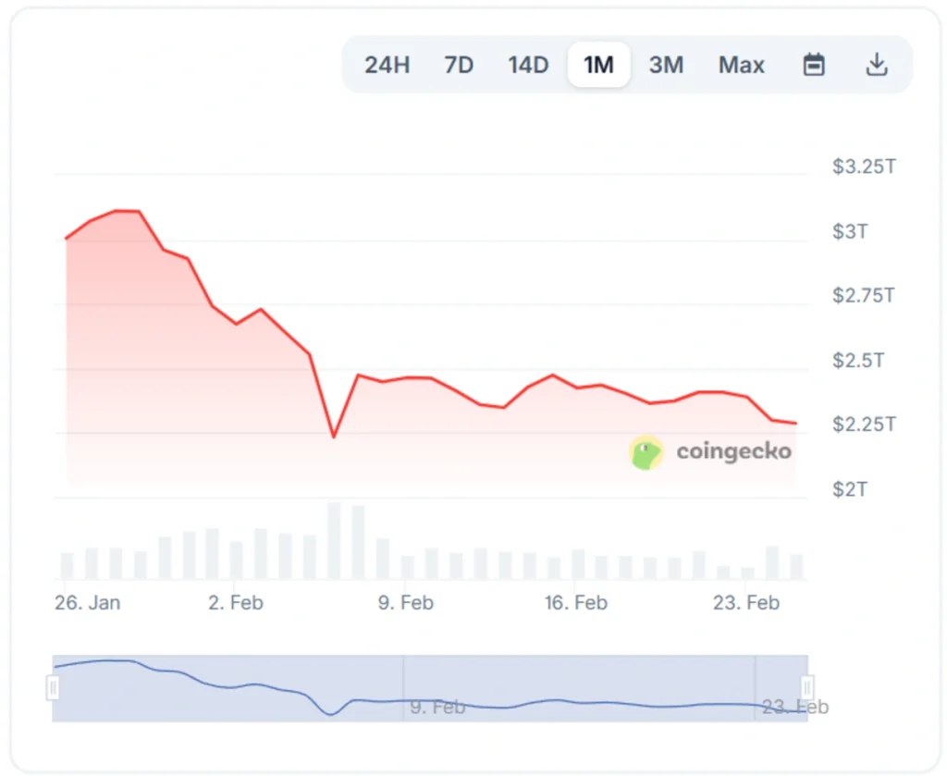Image resolution: width=947 pixels, height=776 pixels.
Task: Switch to the 7D view
Action: [458, 65]
